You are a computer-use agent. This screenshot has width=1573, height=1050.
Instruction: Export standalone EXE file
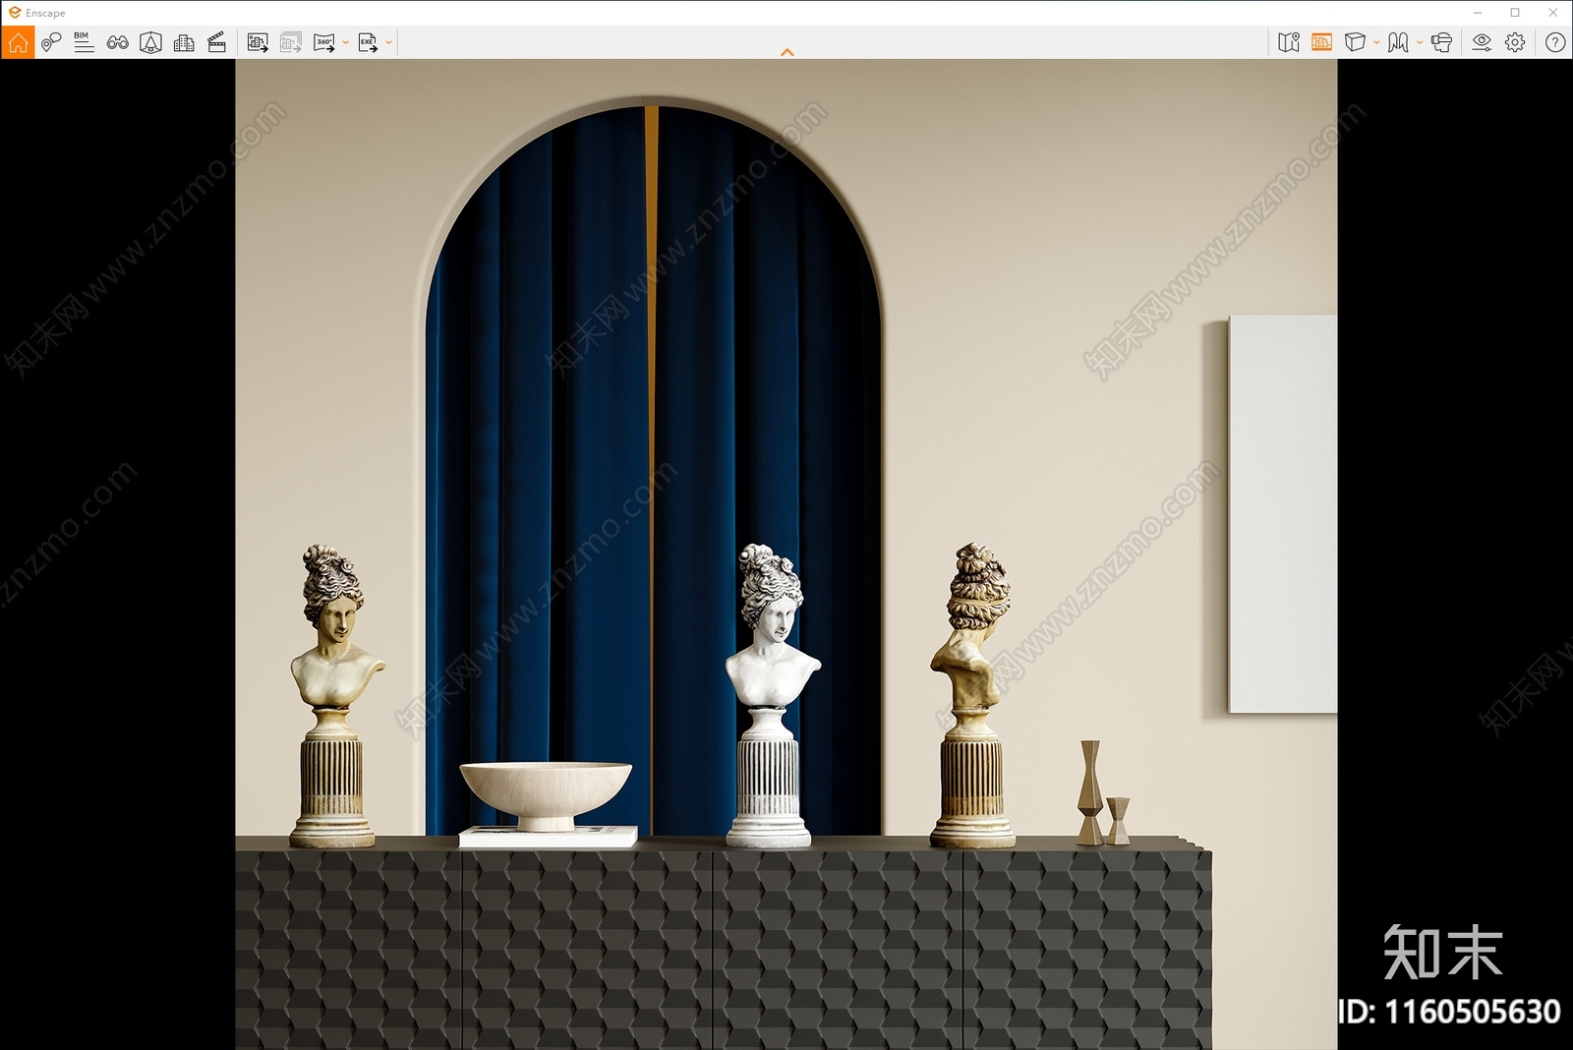[368, 42]
